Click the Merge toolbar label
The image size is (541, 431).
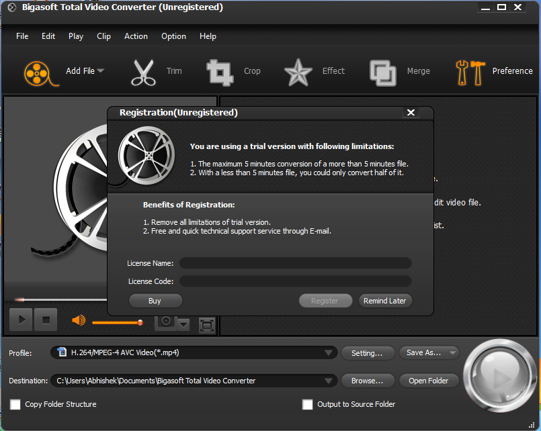[x=419, y=71]
